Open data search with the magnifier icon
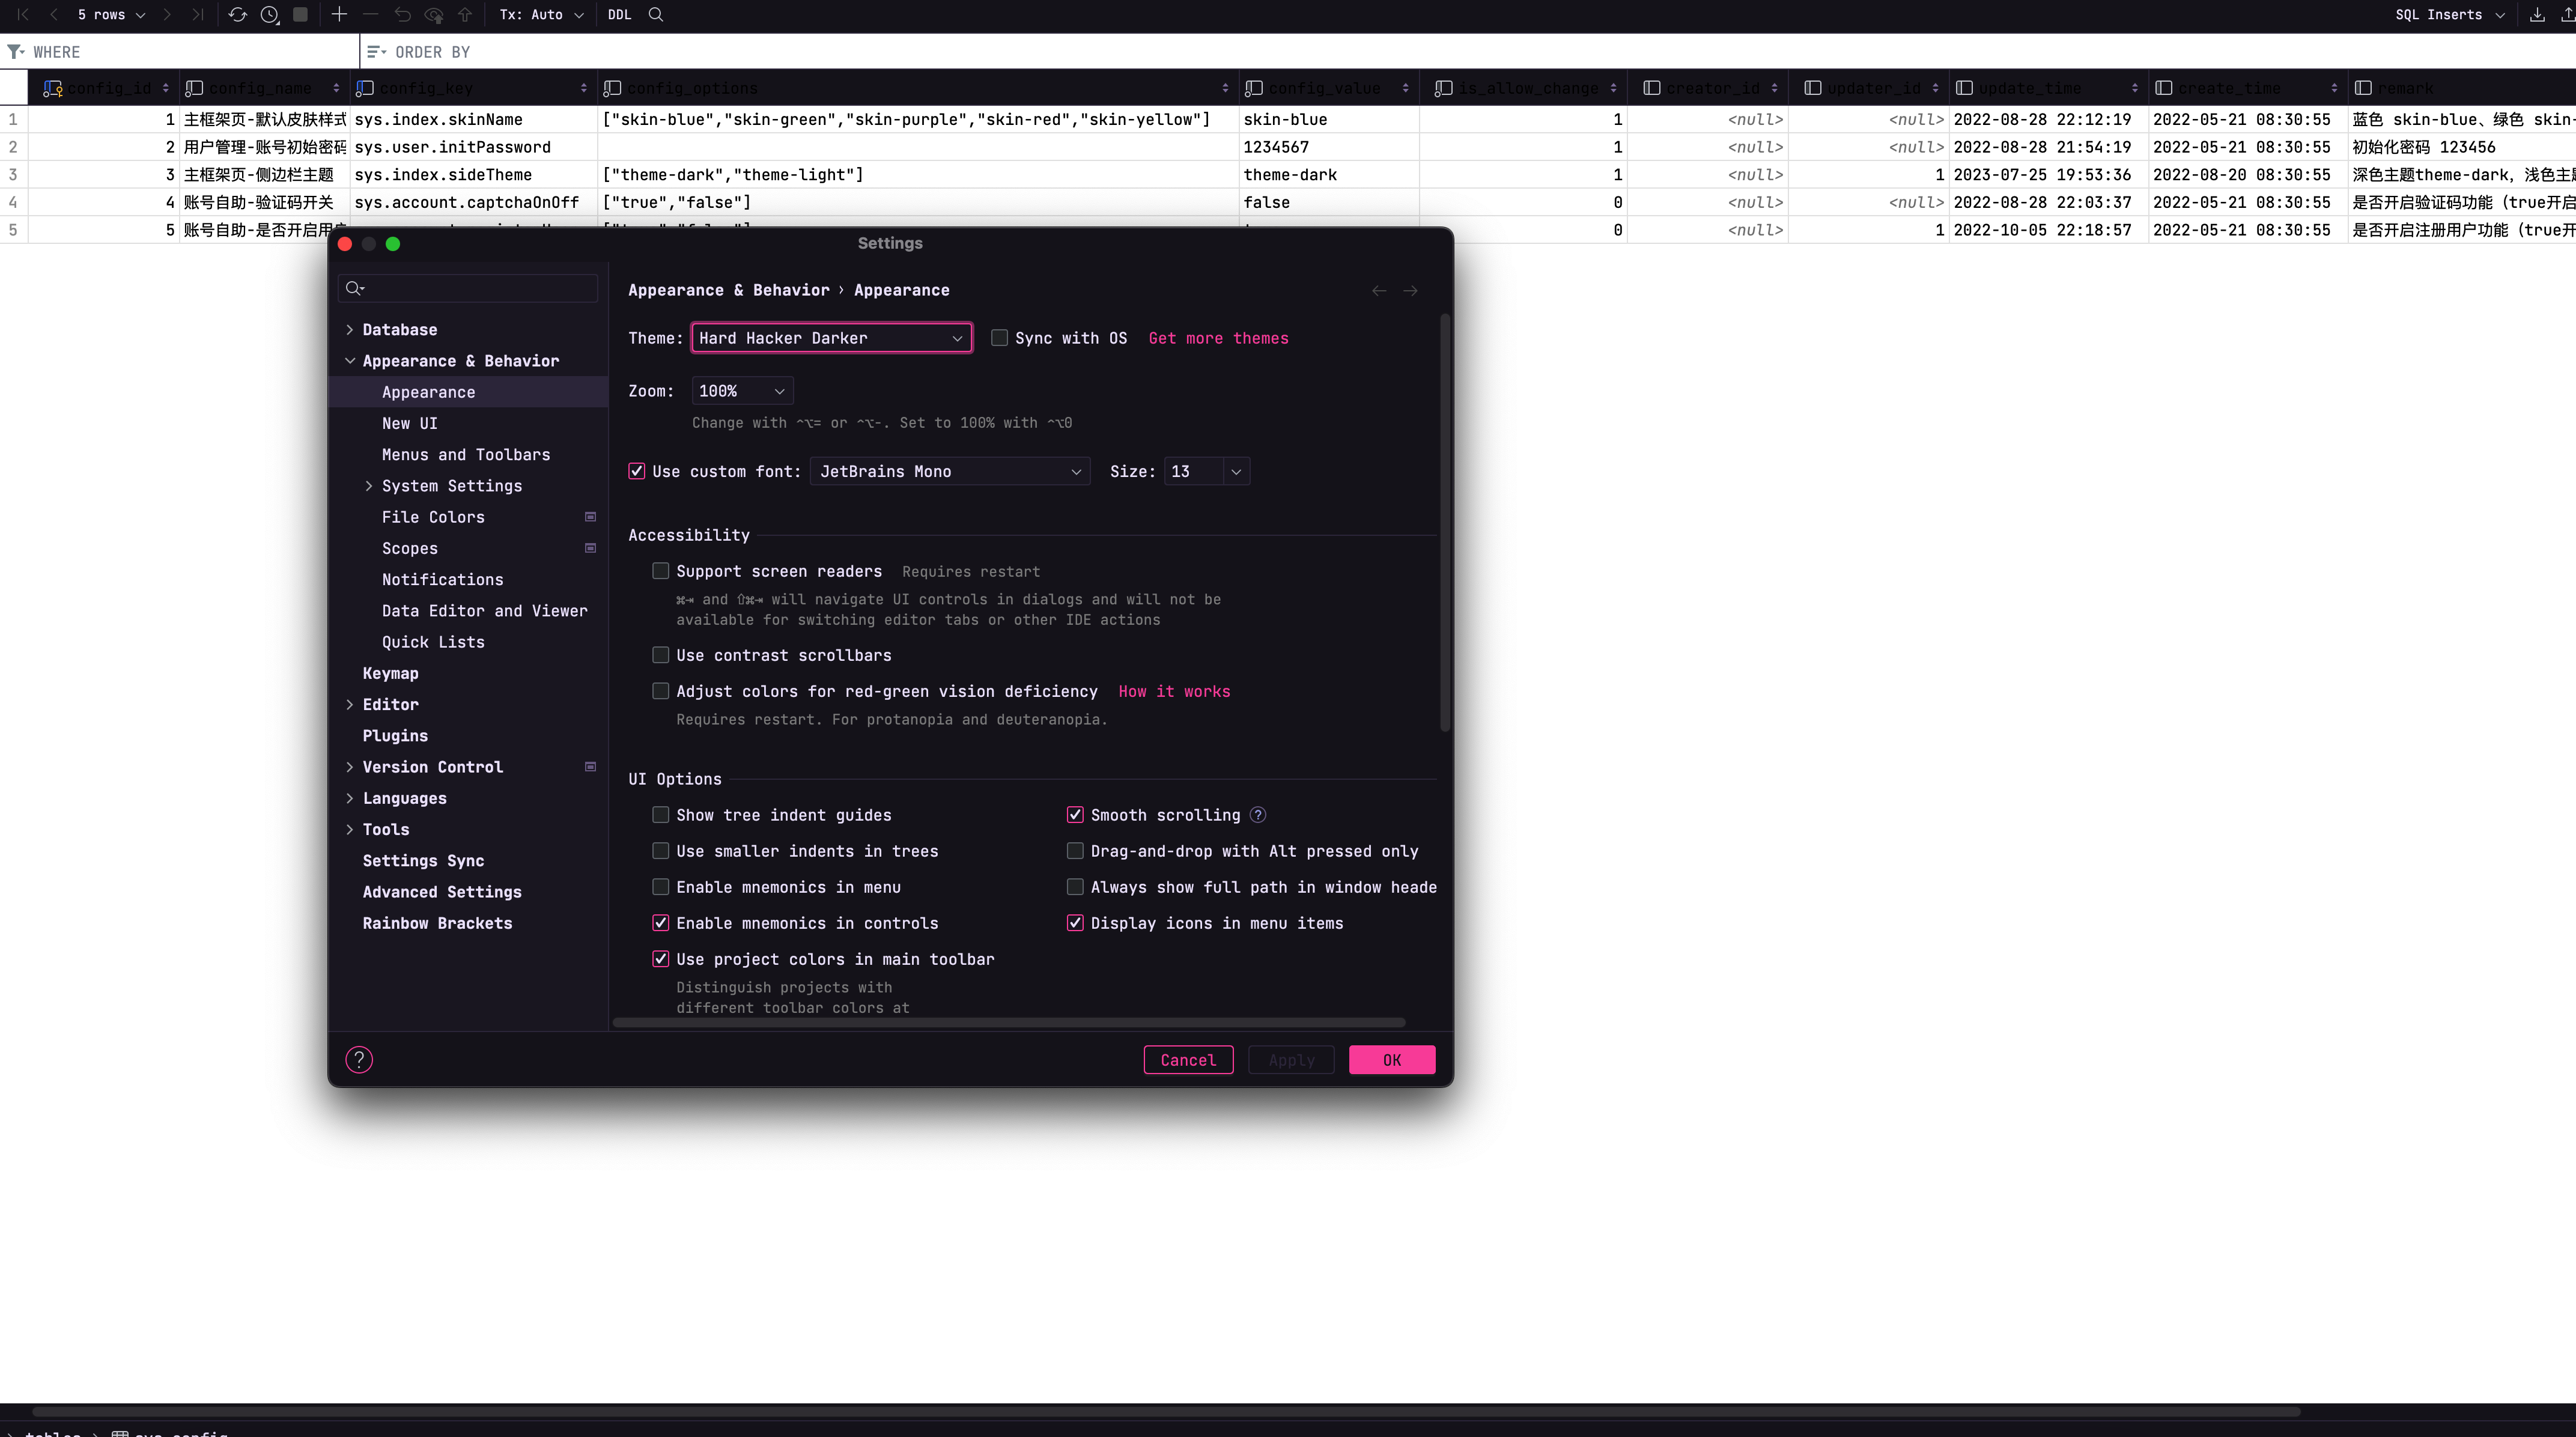The height and width of the screenshot is (1437, 2576). tap(656, 15)
